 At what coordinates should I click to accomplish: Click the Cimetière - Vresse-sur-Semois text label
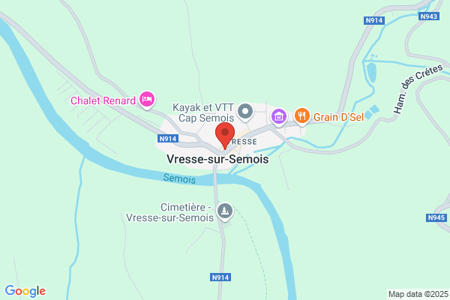[170, 212]
